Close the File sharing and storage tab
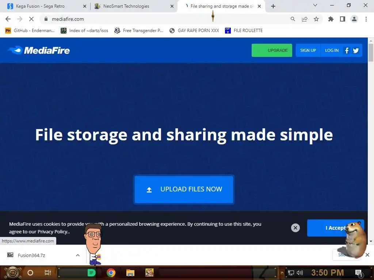 pos(259,6)
